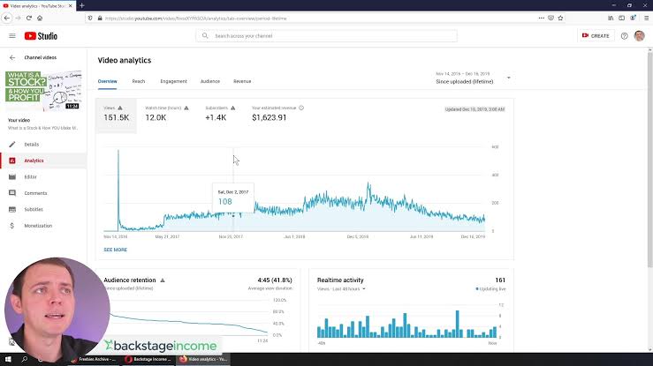Click the Windows taskbar search icon

24,359
